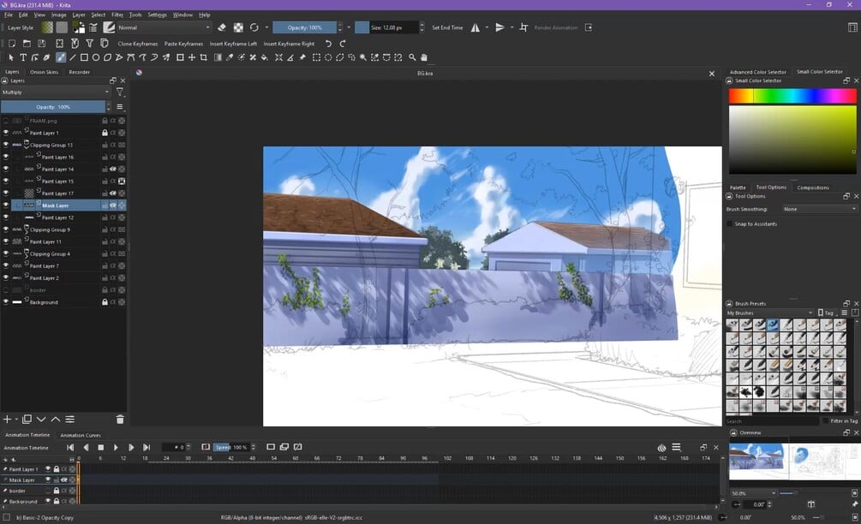Open the layer filter funnel dropdown
The image size is (861, 524).
[120, 92]
